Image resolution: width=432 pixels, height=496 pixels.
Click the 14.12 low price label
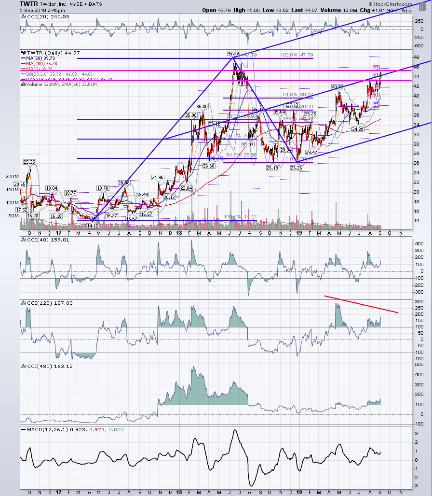click(x=93, y=226)
